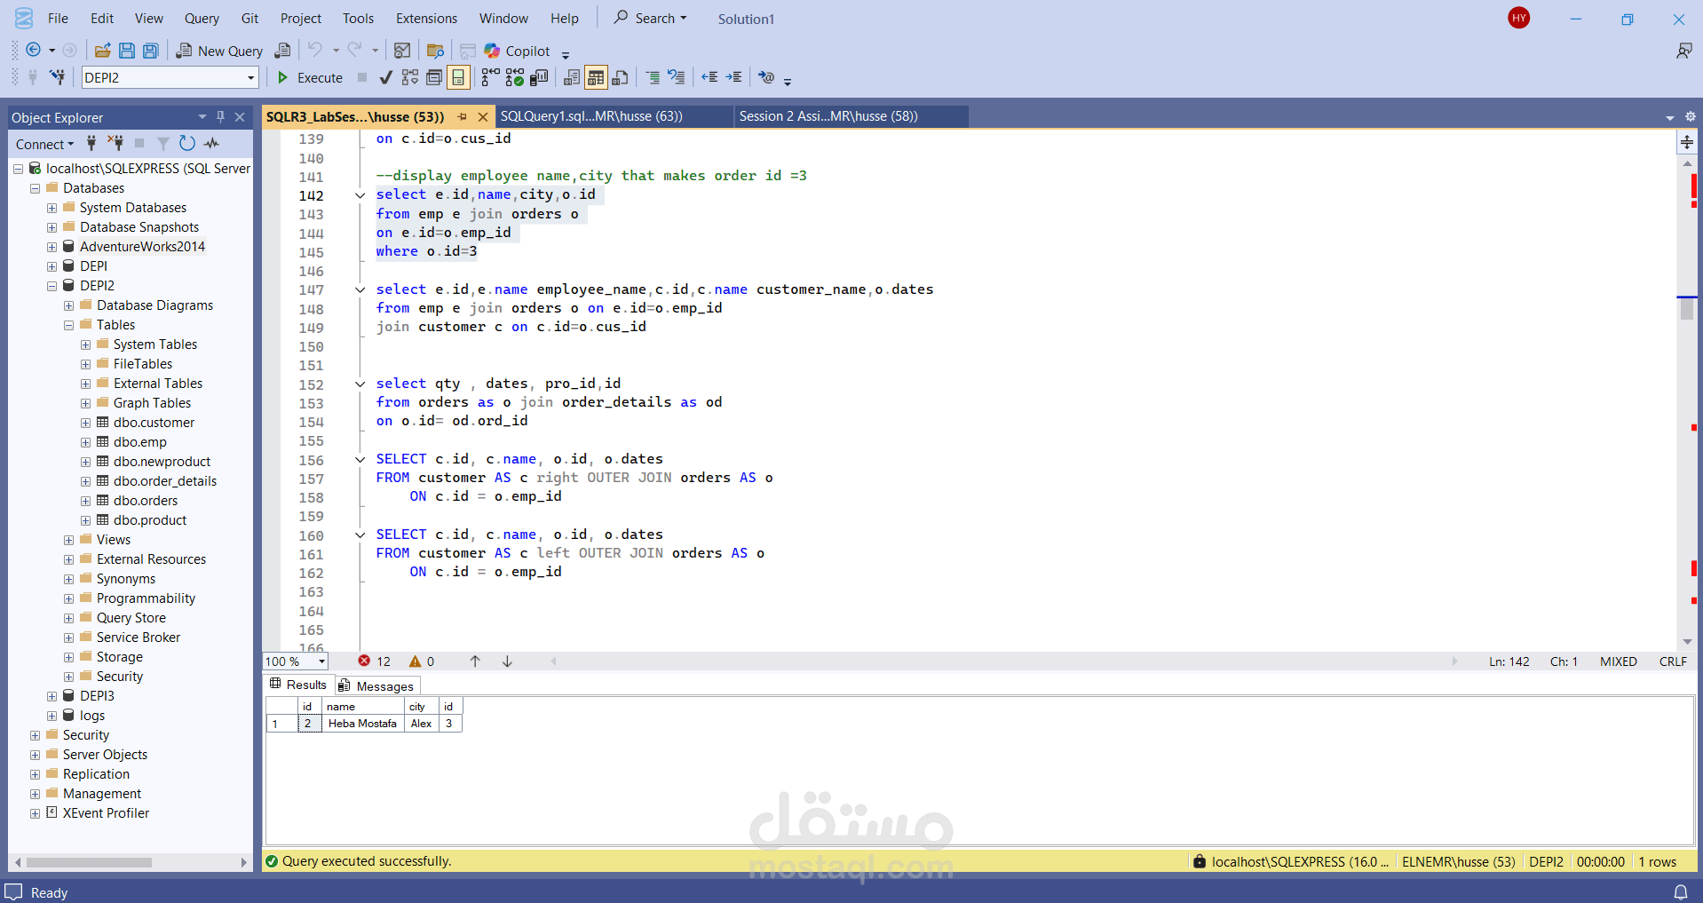The image size is (1703, 903).
Task: Click the Execute button
Action: tap(310, 77)
